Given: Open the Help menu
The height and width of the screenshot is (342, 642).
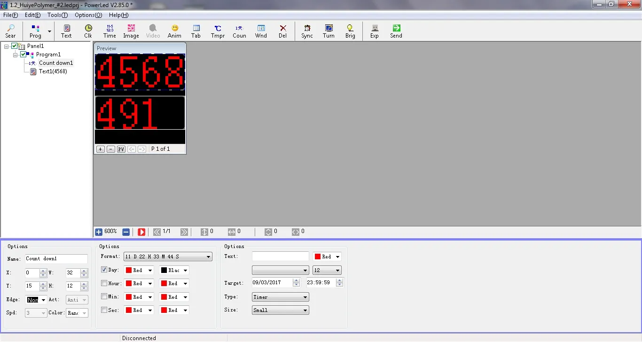Looking at the screenshot, I should [118, 15].
